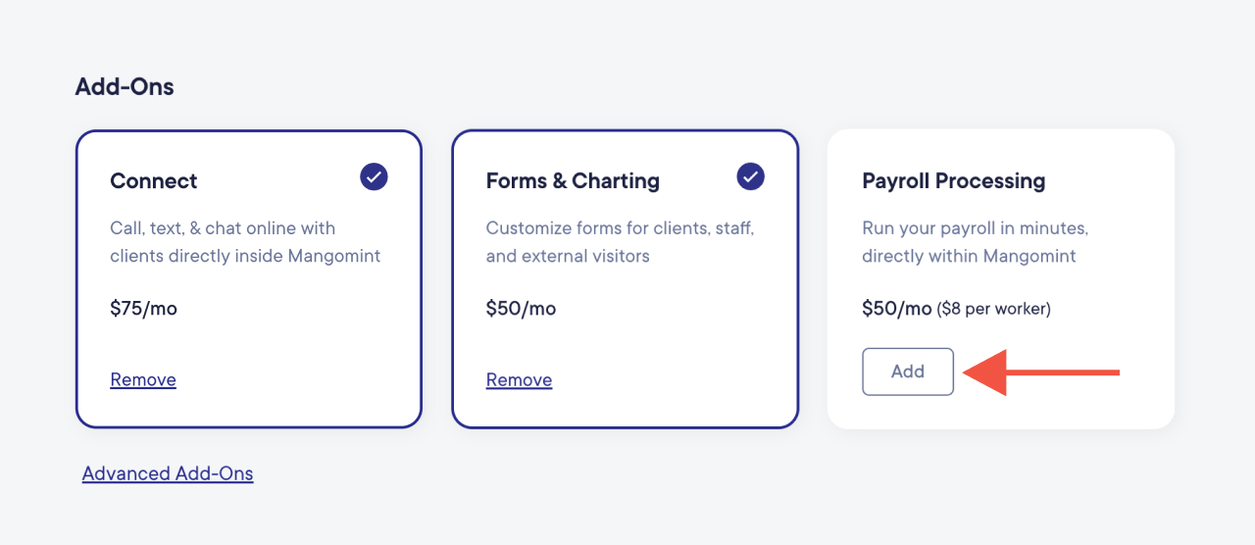Click the Add-Ons section heading

(125, 86)
